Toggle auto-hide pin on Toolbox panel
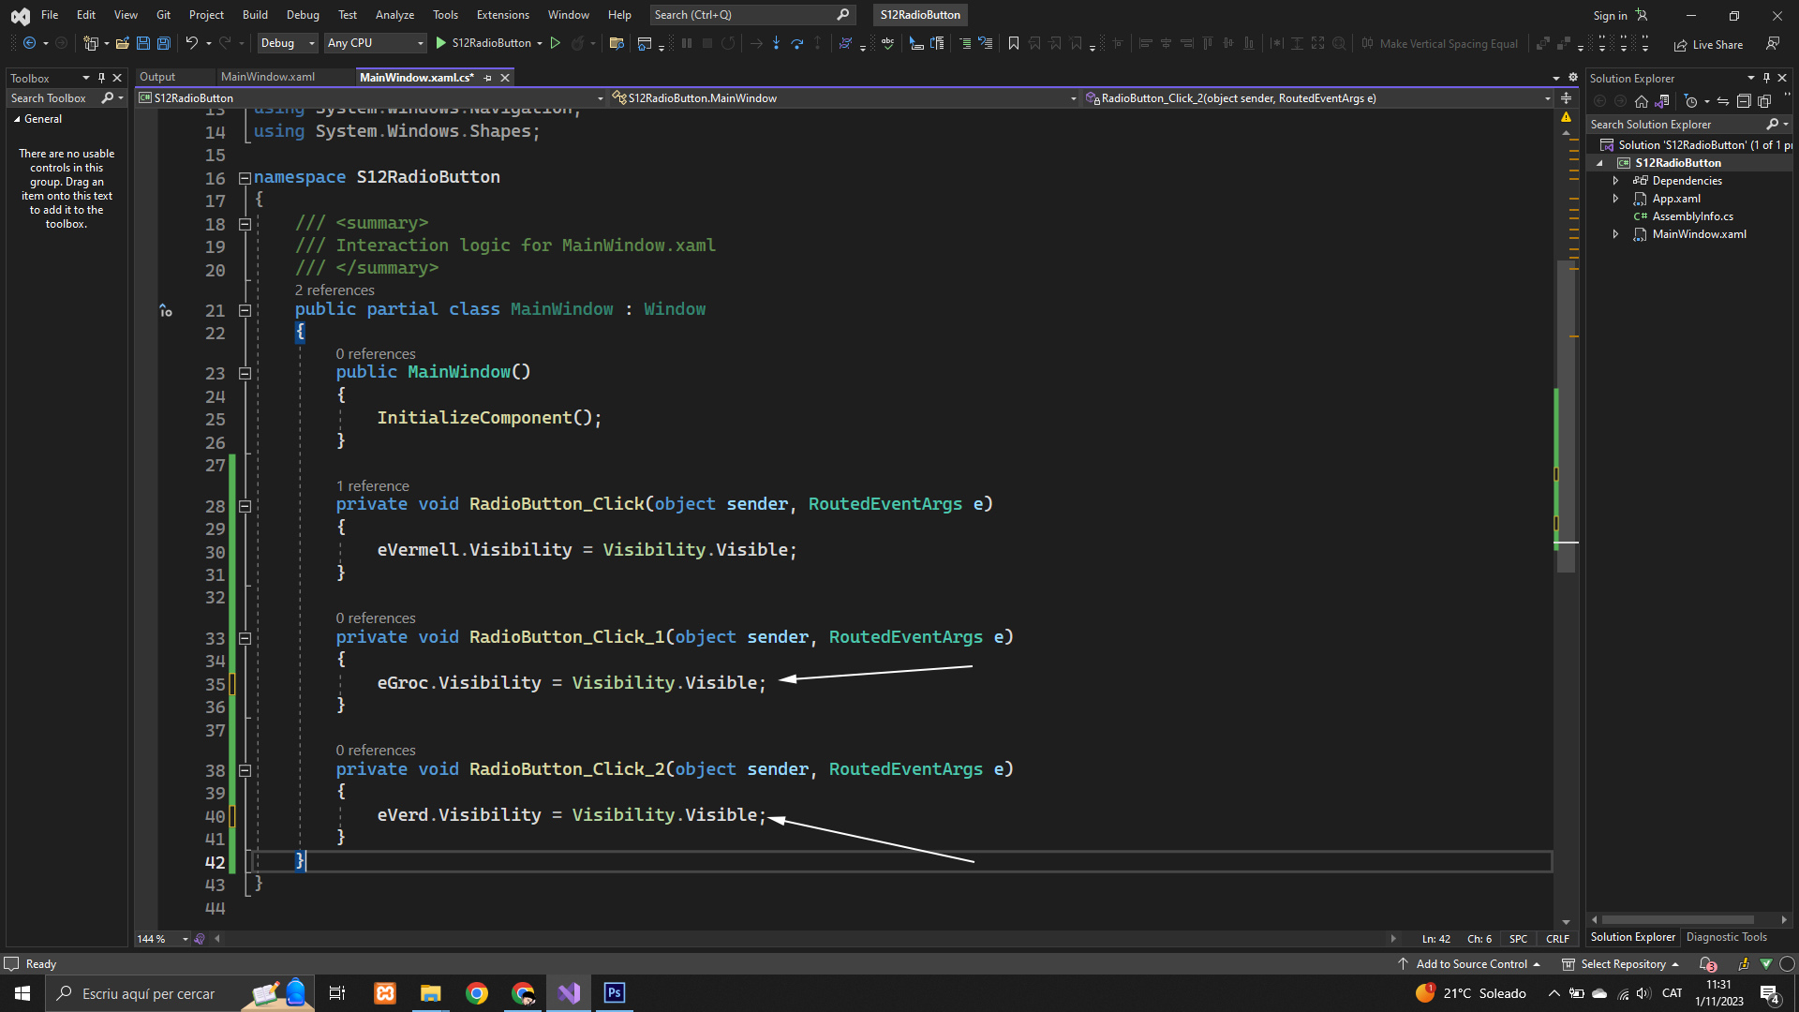The height and width of the screenshot is (1012, 1799). [x=101, y=78]
